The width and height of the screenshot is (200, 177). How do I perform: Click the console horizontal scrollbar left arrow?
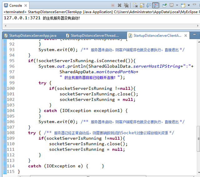coord(6,26)
